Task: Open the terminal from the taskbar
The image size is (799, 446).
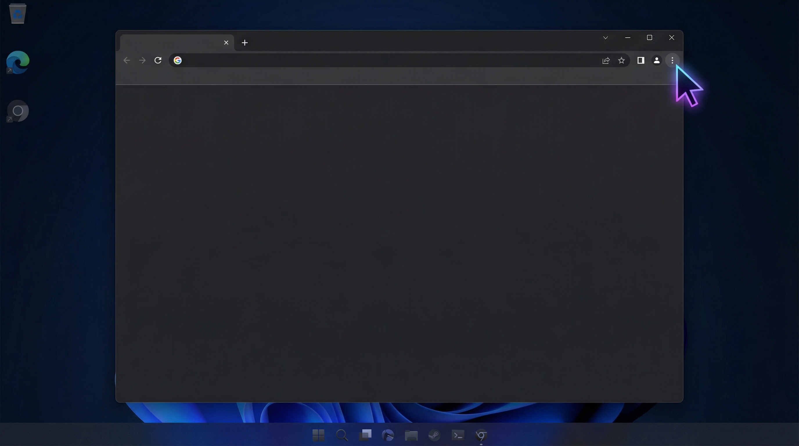Action: click(458, 435)
